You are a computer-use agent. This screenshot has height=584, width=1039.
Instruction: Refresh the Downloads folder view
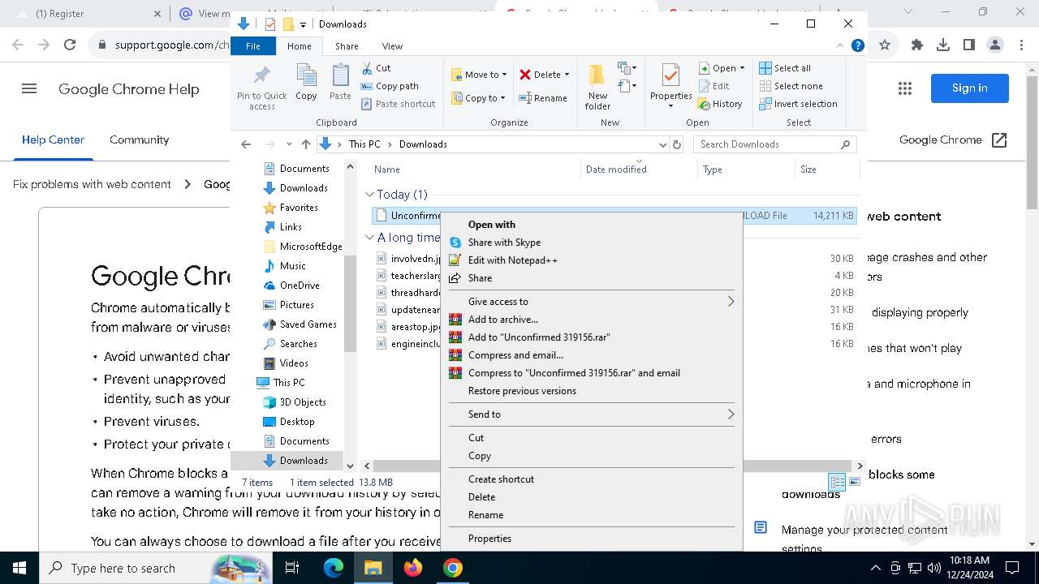(x=677, y=144)
